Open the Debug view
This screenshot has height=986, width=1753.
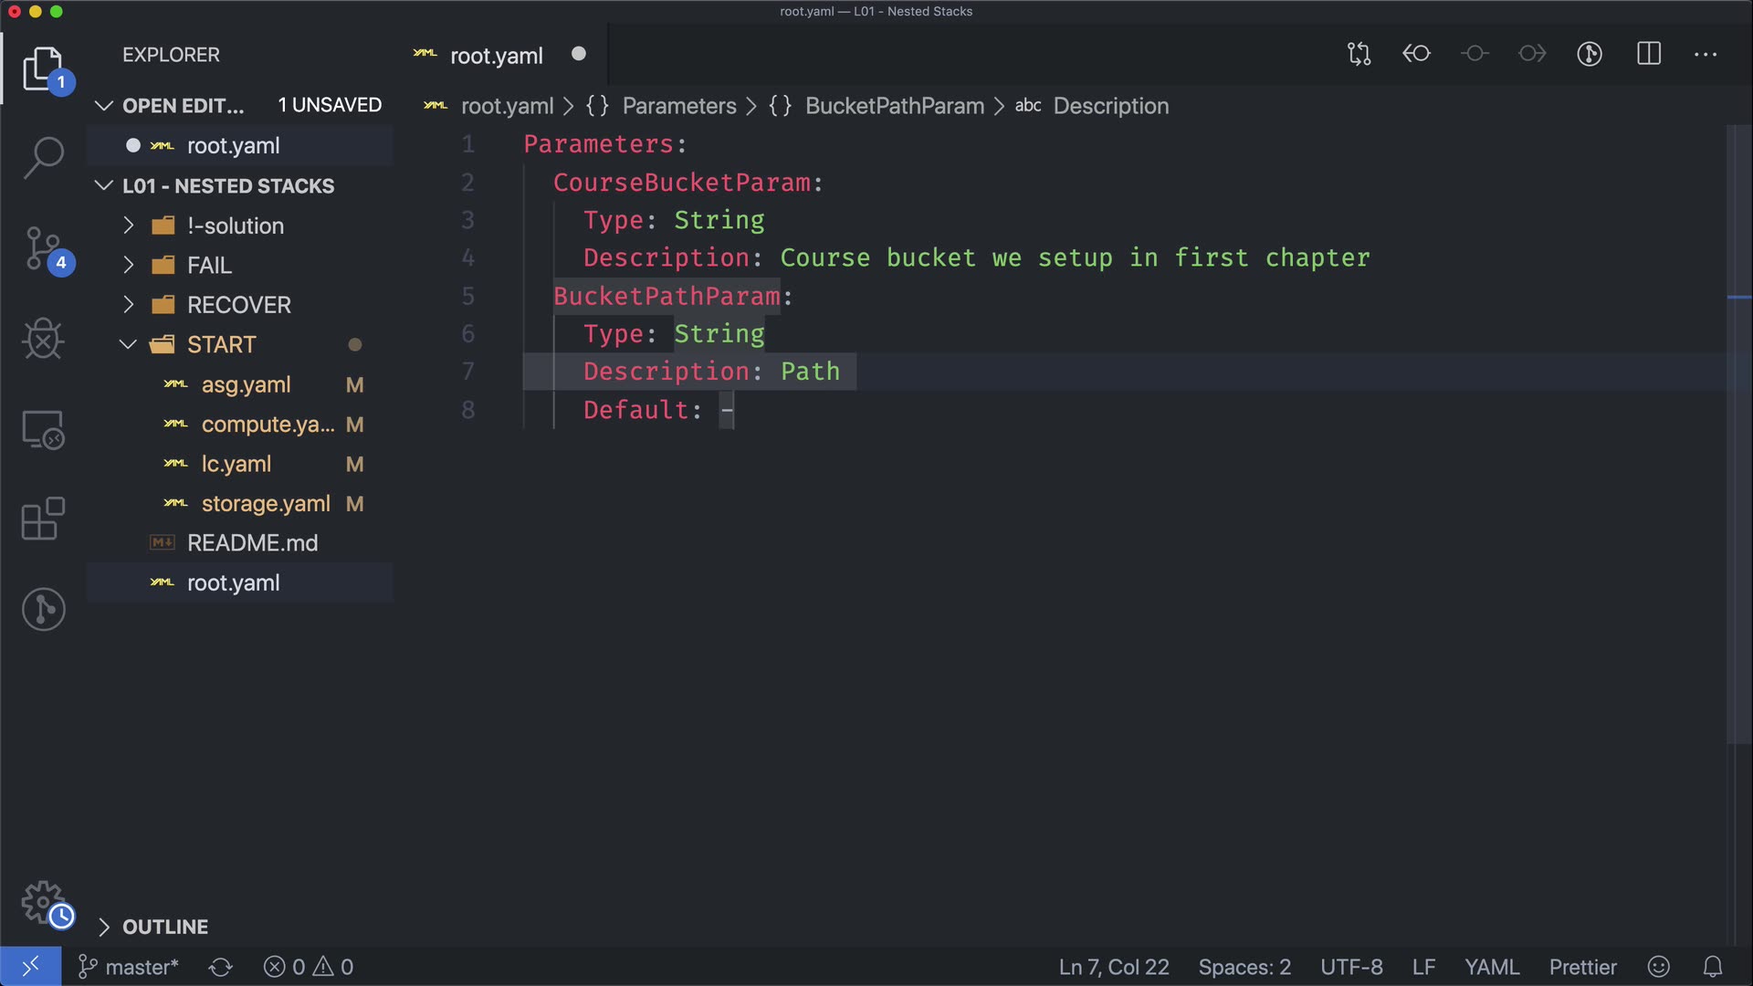[x=43, y=339]
